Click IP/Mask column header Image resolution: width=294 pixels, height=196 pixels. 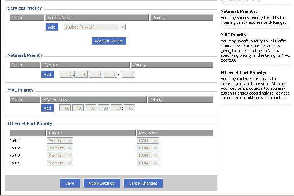(85, 65)
